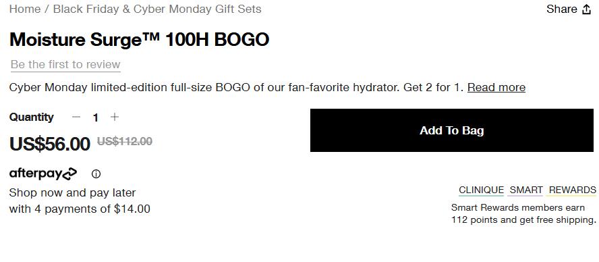Click the US$56.00 sale price
The height and width of the screenshot is (262, 599).
pos(50,144)
